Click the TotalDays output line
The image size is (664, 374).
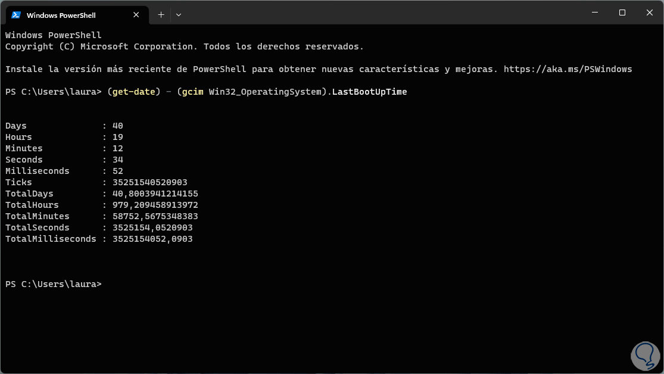click(101, 194)
